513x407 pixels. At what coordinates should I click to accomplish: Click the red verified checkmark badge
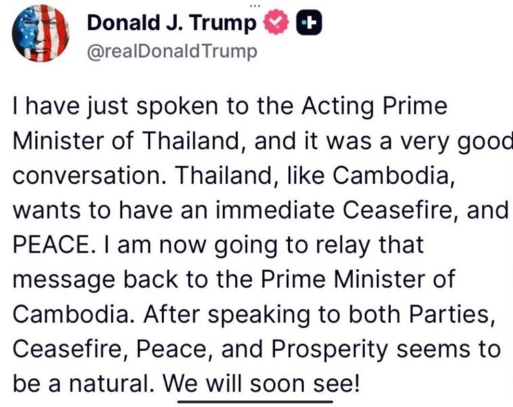coord(276,22)
